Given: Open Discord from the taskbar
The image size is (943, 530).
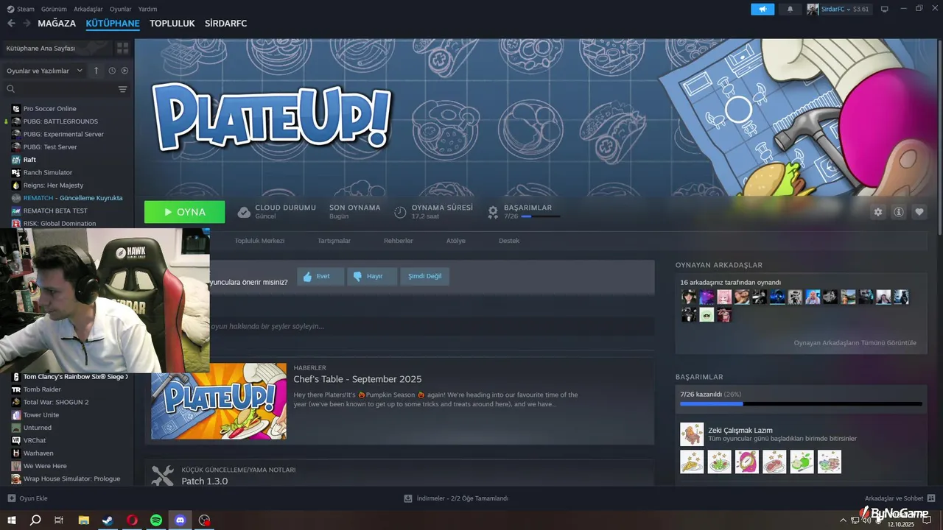Looking at the screenshot, I should (x=180, y=520).
